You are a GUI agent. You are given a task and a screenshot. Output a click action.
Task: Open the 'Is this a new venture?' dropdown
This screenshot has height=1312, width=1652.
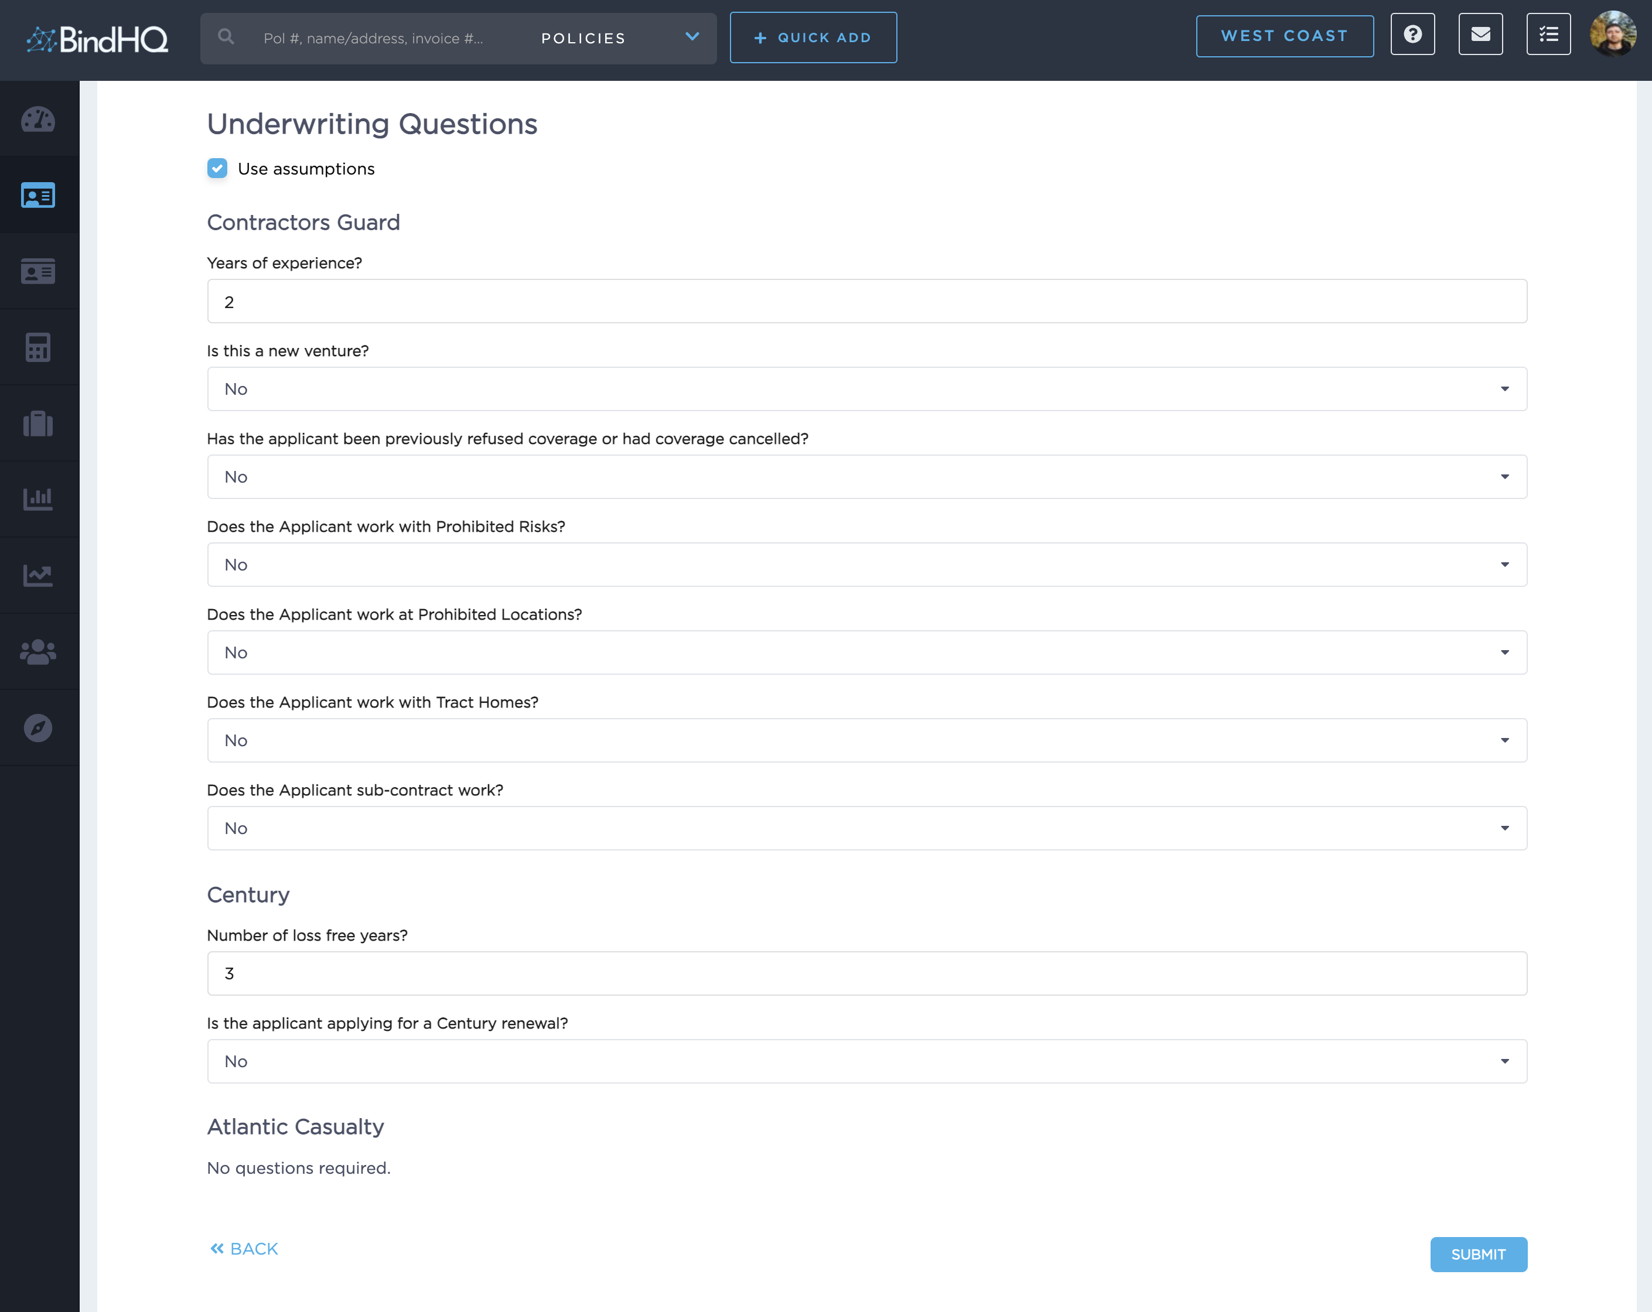click(866, 389)
